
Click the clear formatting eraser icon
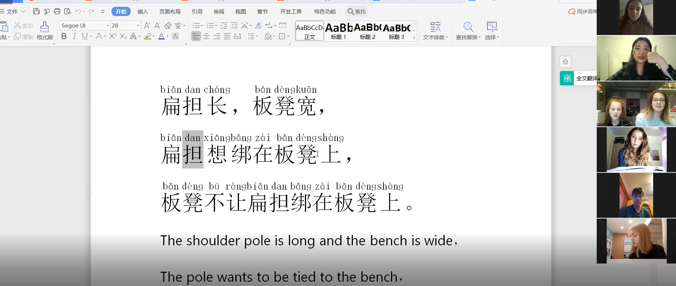168,25
